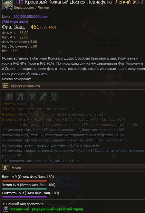Select the boots set piece icon

(54, 96)
